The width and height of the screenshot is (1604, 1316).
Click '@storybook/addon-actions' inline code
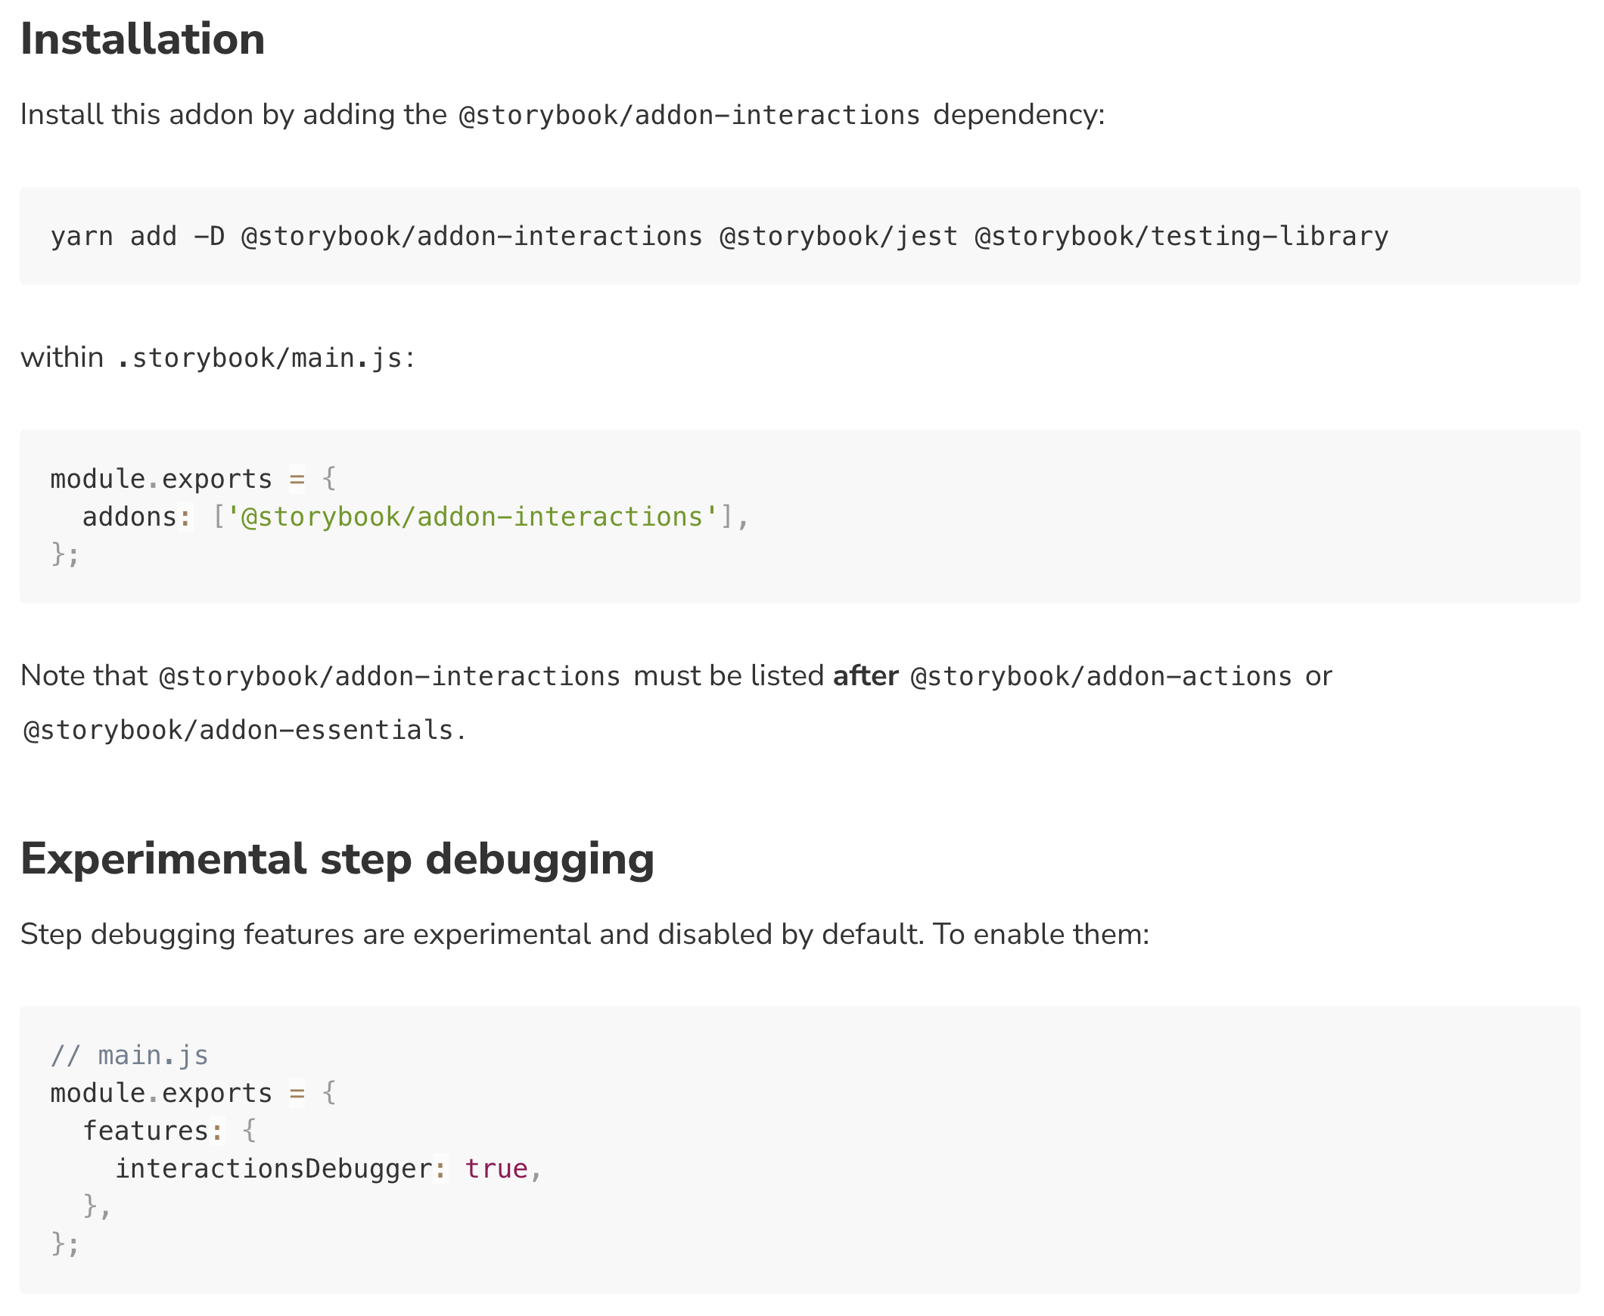1100,676
